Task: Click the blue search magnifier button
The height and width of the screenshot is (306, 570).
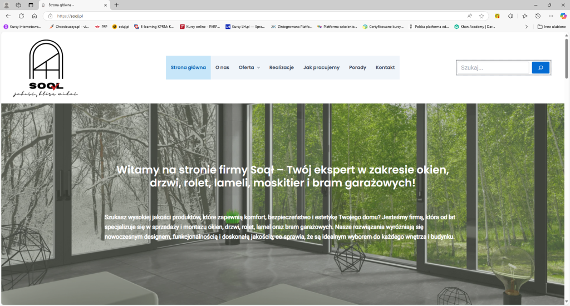Action: [x=540, y=67]
